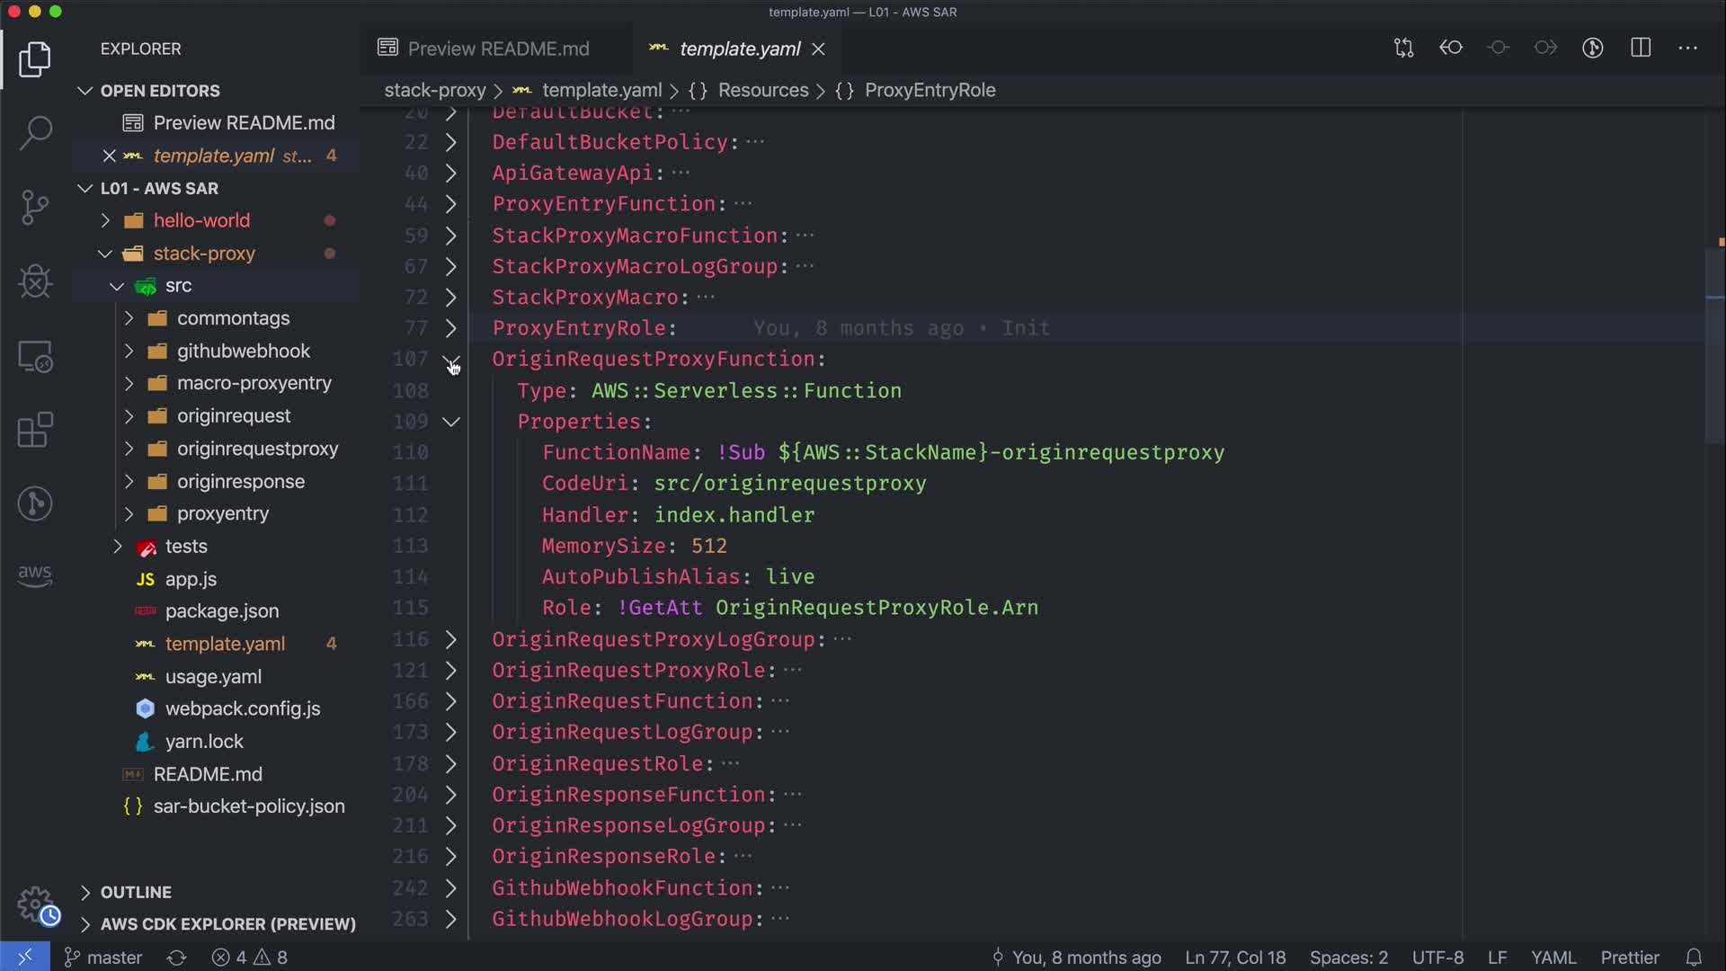This screenshot has width=1726, height=971.
Task: Switch to the Preview README.md tab
Action: [x=497, y=49]
